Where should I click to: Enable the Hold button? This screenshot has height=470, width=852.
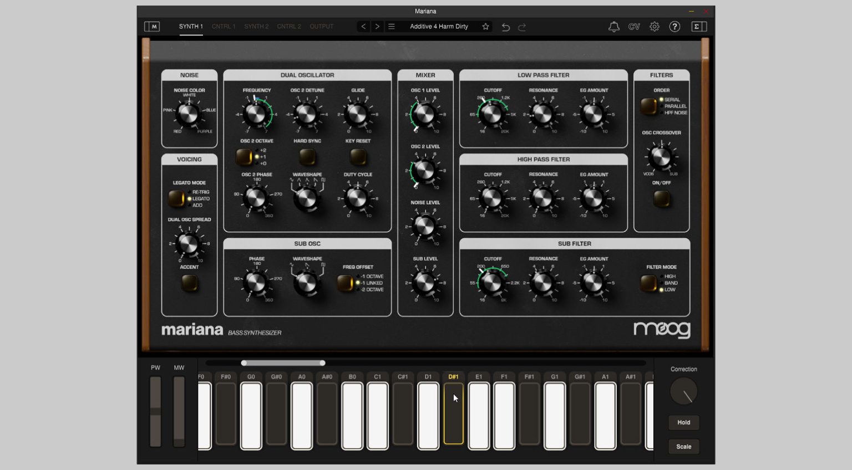pyautogui.click(x=683, y=422)
